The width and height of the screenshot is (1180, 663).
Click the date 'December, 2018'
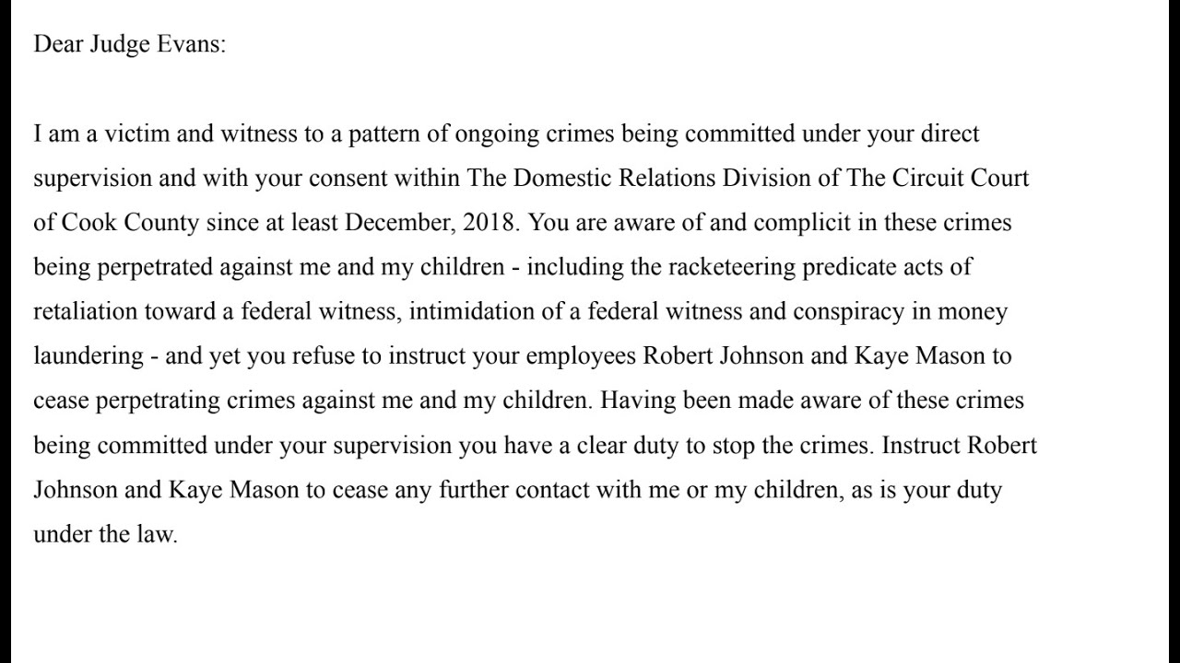click(x=442, y=223)
